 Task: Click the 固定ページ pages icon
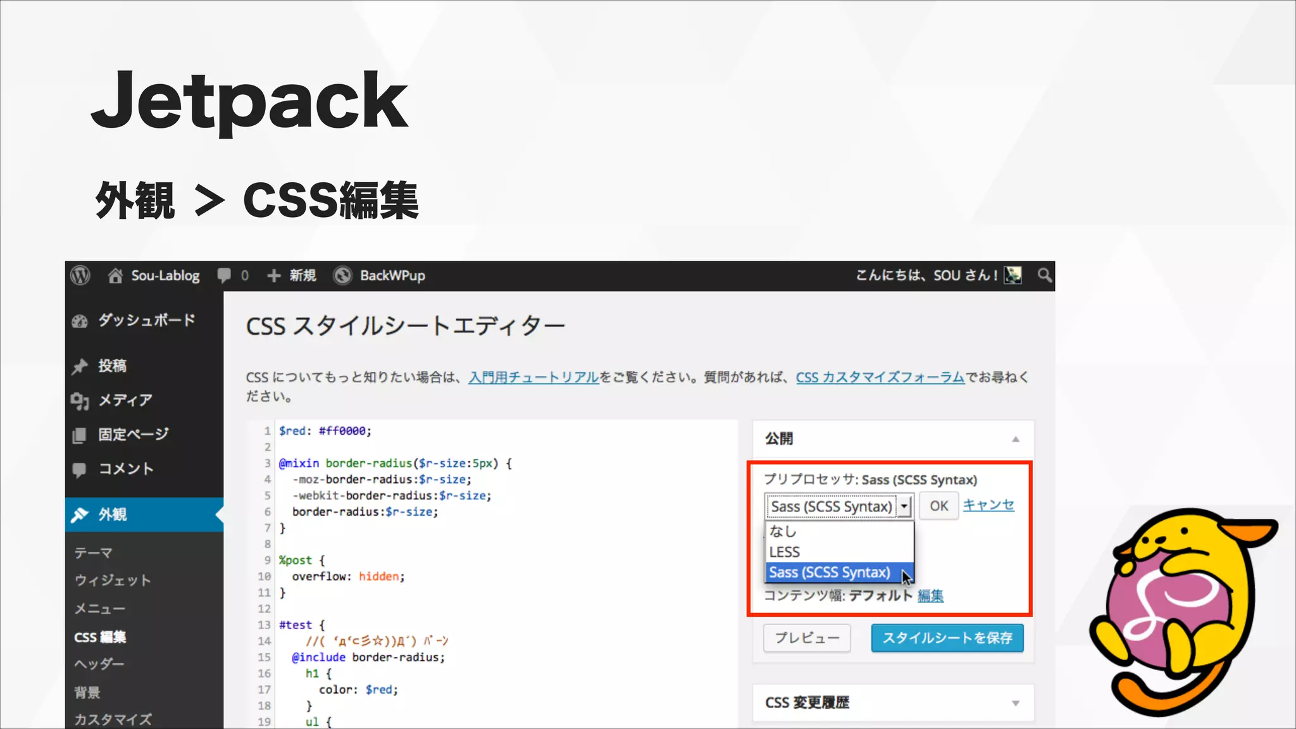tap(79, 435)
